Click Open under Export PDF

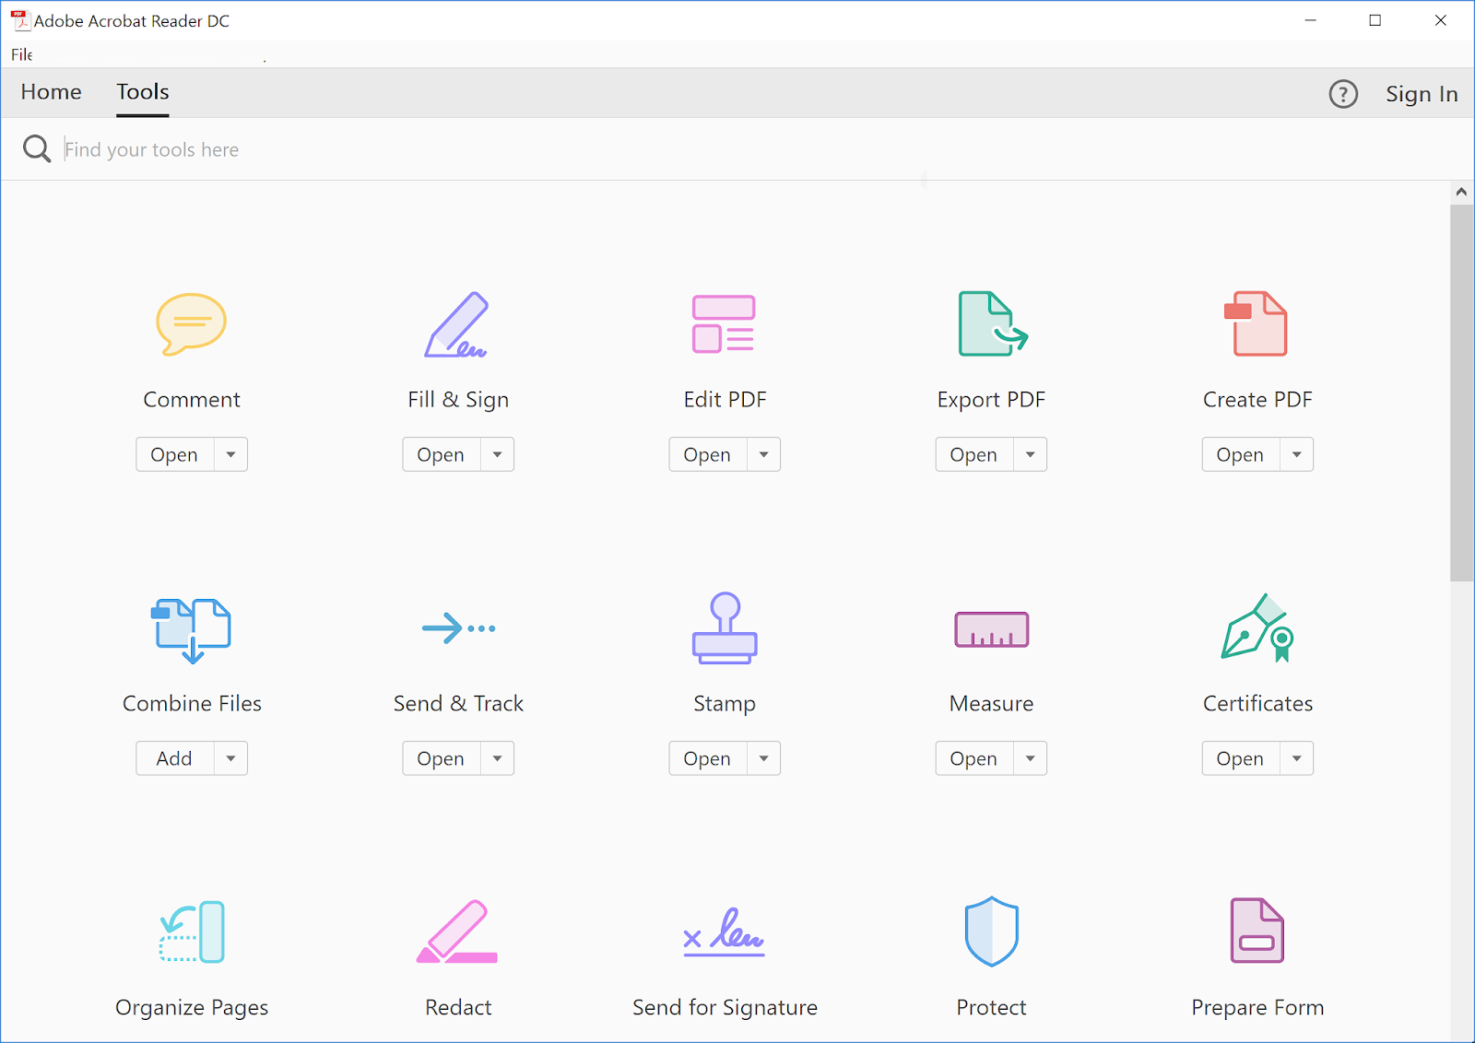(974, 454)
